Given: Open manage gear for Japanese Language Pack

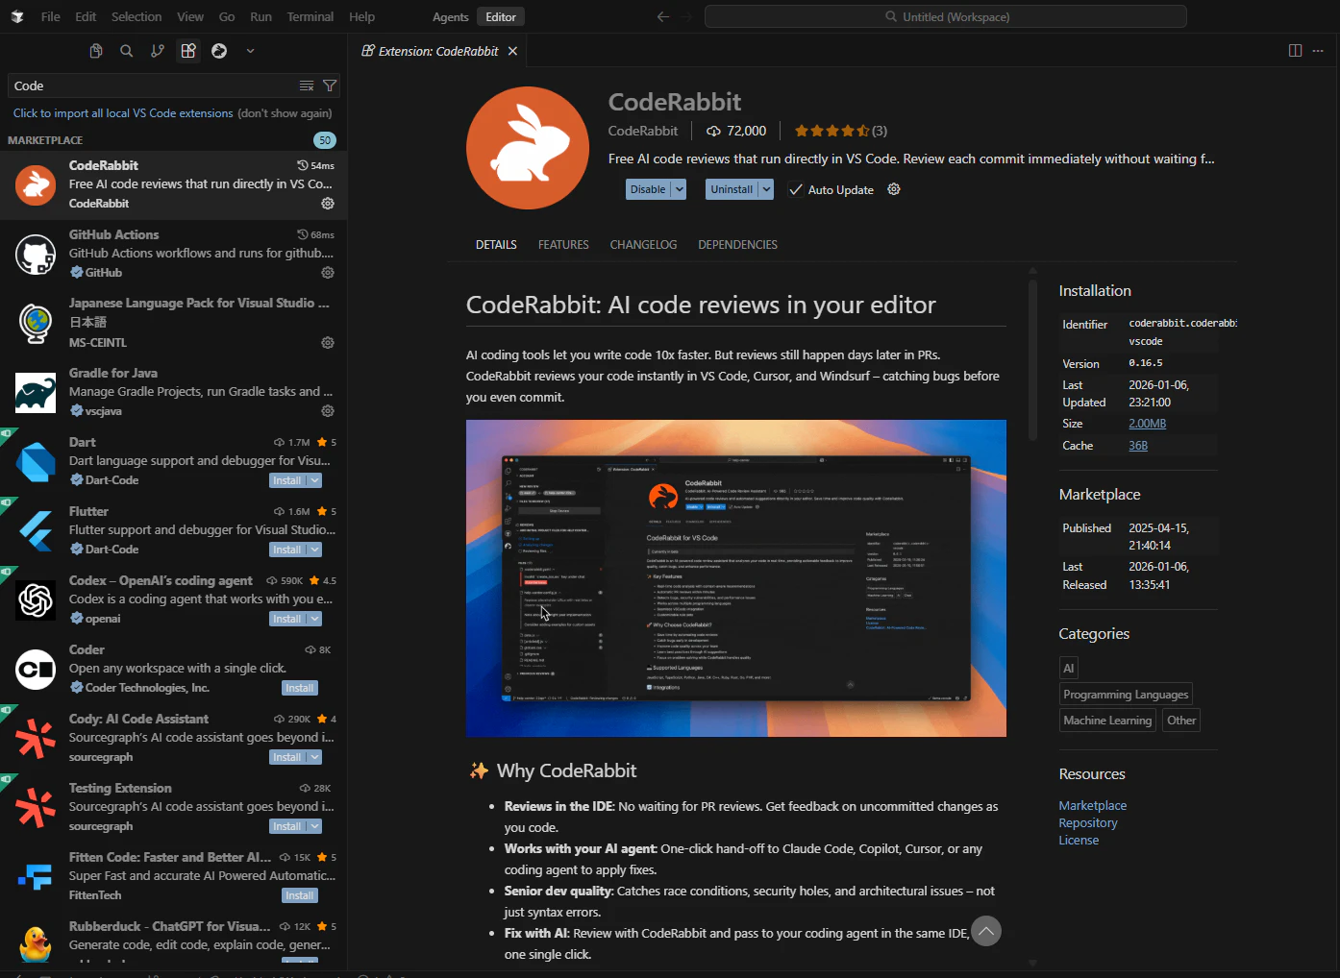Looking at the screenshot, I should (x=328, y=343).
